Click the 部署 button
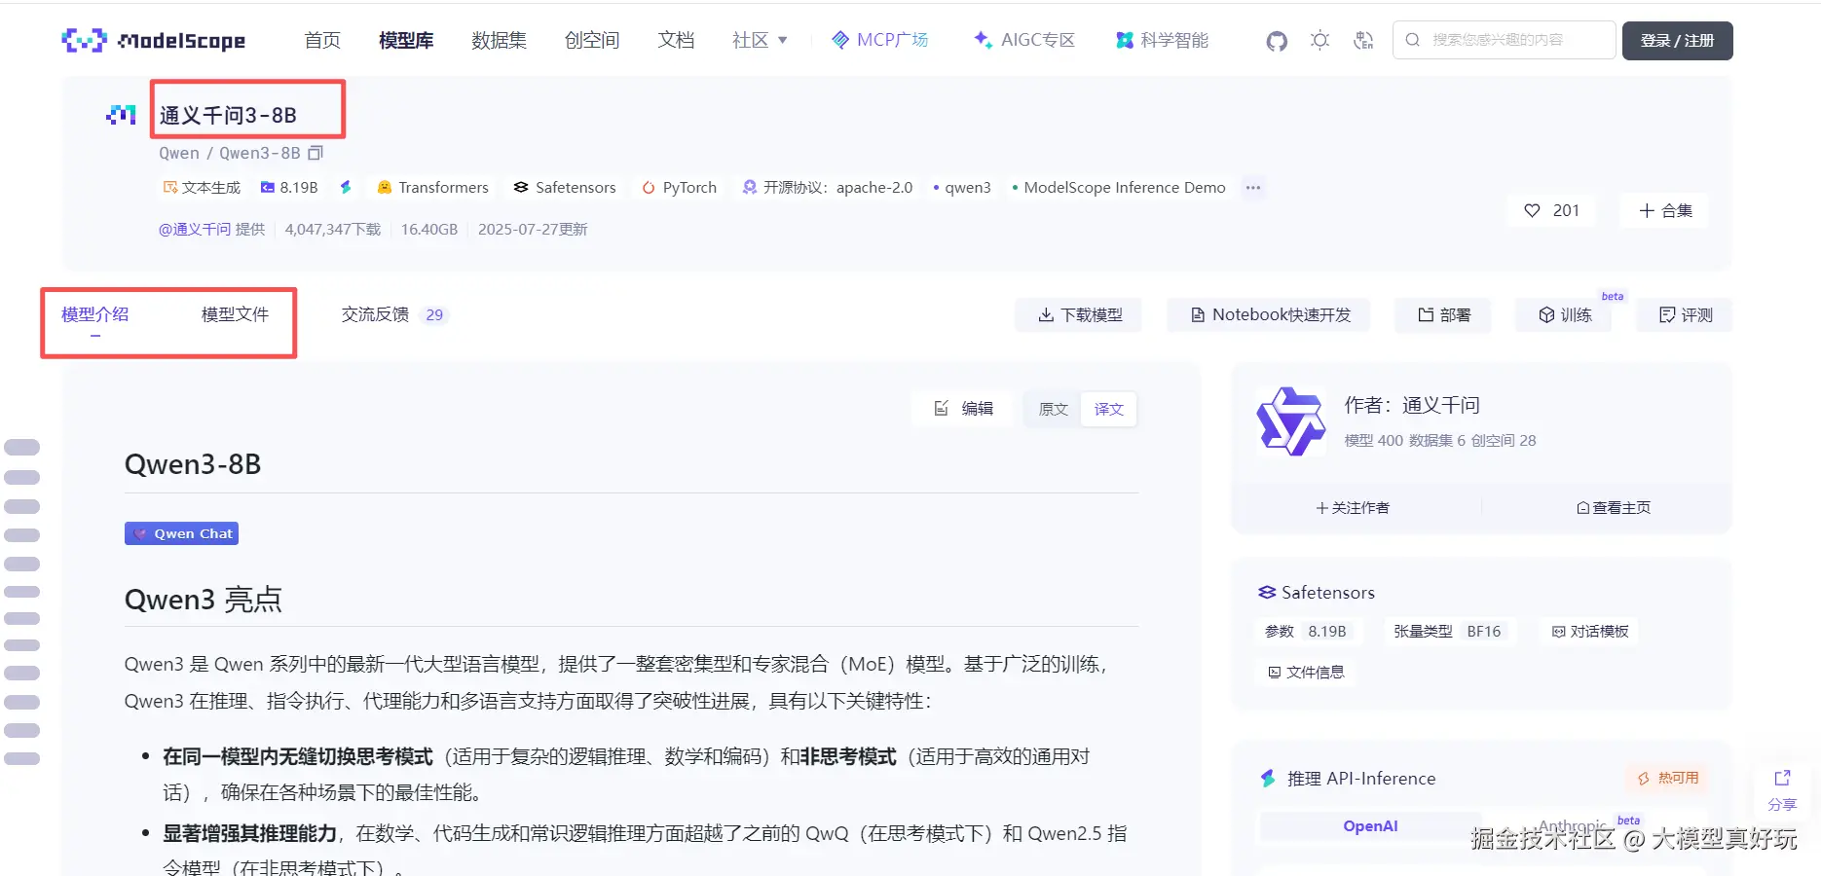This screenshot has height=876, width=1821. 1443,314
